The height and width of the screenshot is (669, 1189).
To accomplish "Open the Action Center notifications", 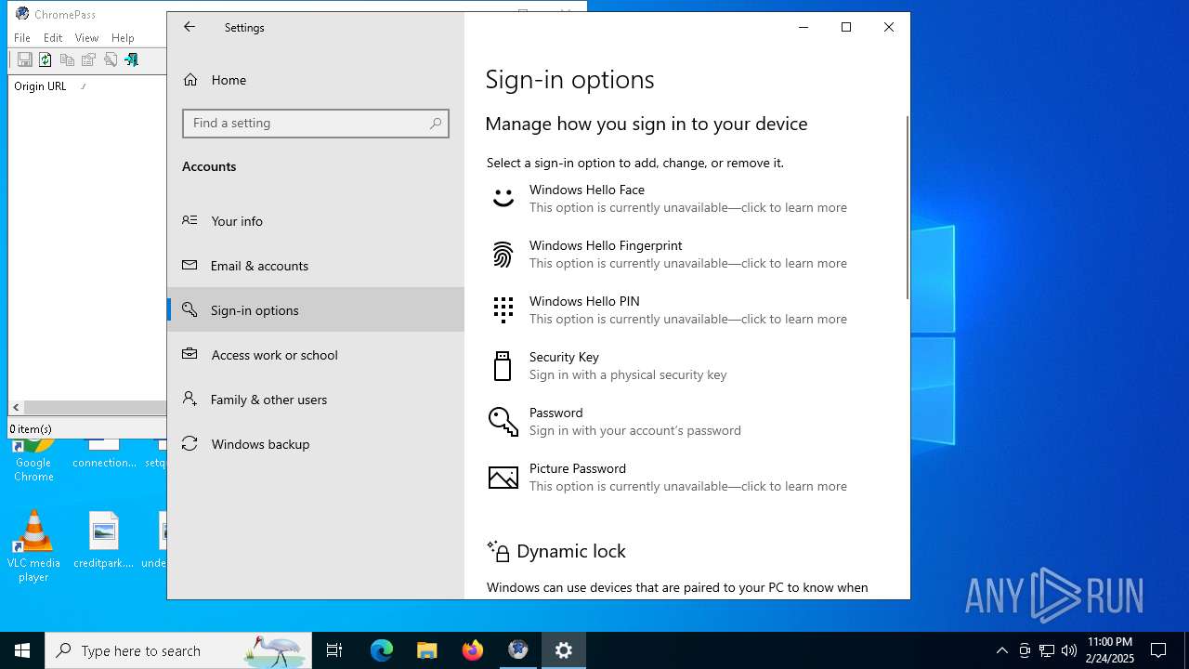I will (x=1158, y=650).
